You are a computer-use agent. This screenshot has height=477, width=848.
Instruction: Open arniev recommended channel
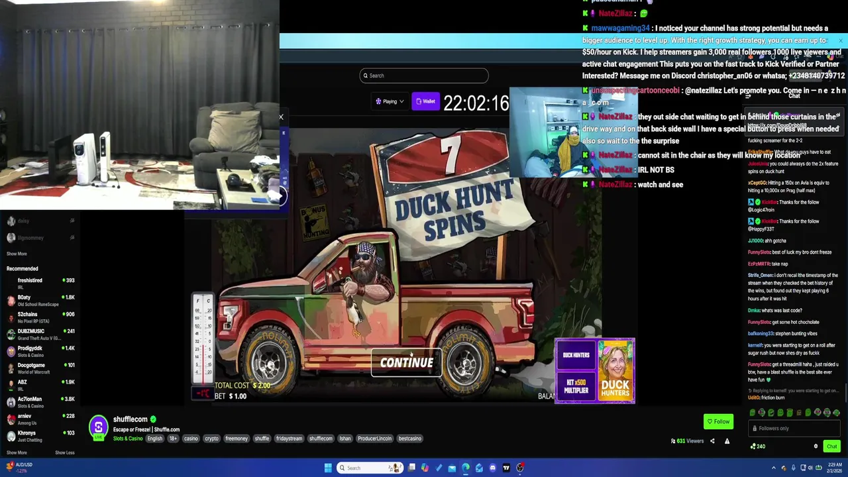(x=40, y=419)
